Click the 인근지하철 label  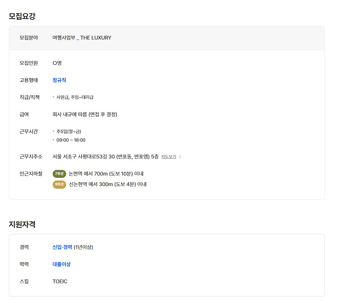tap(31, 174)
